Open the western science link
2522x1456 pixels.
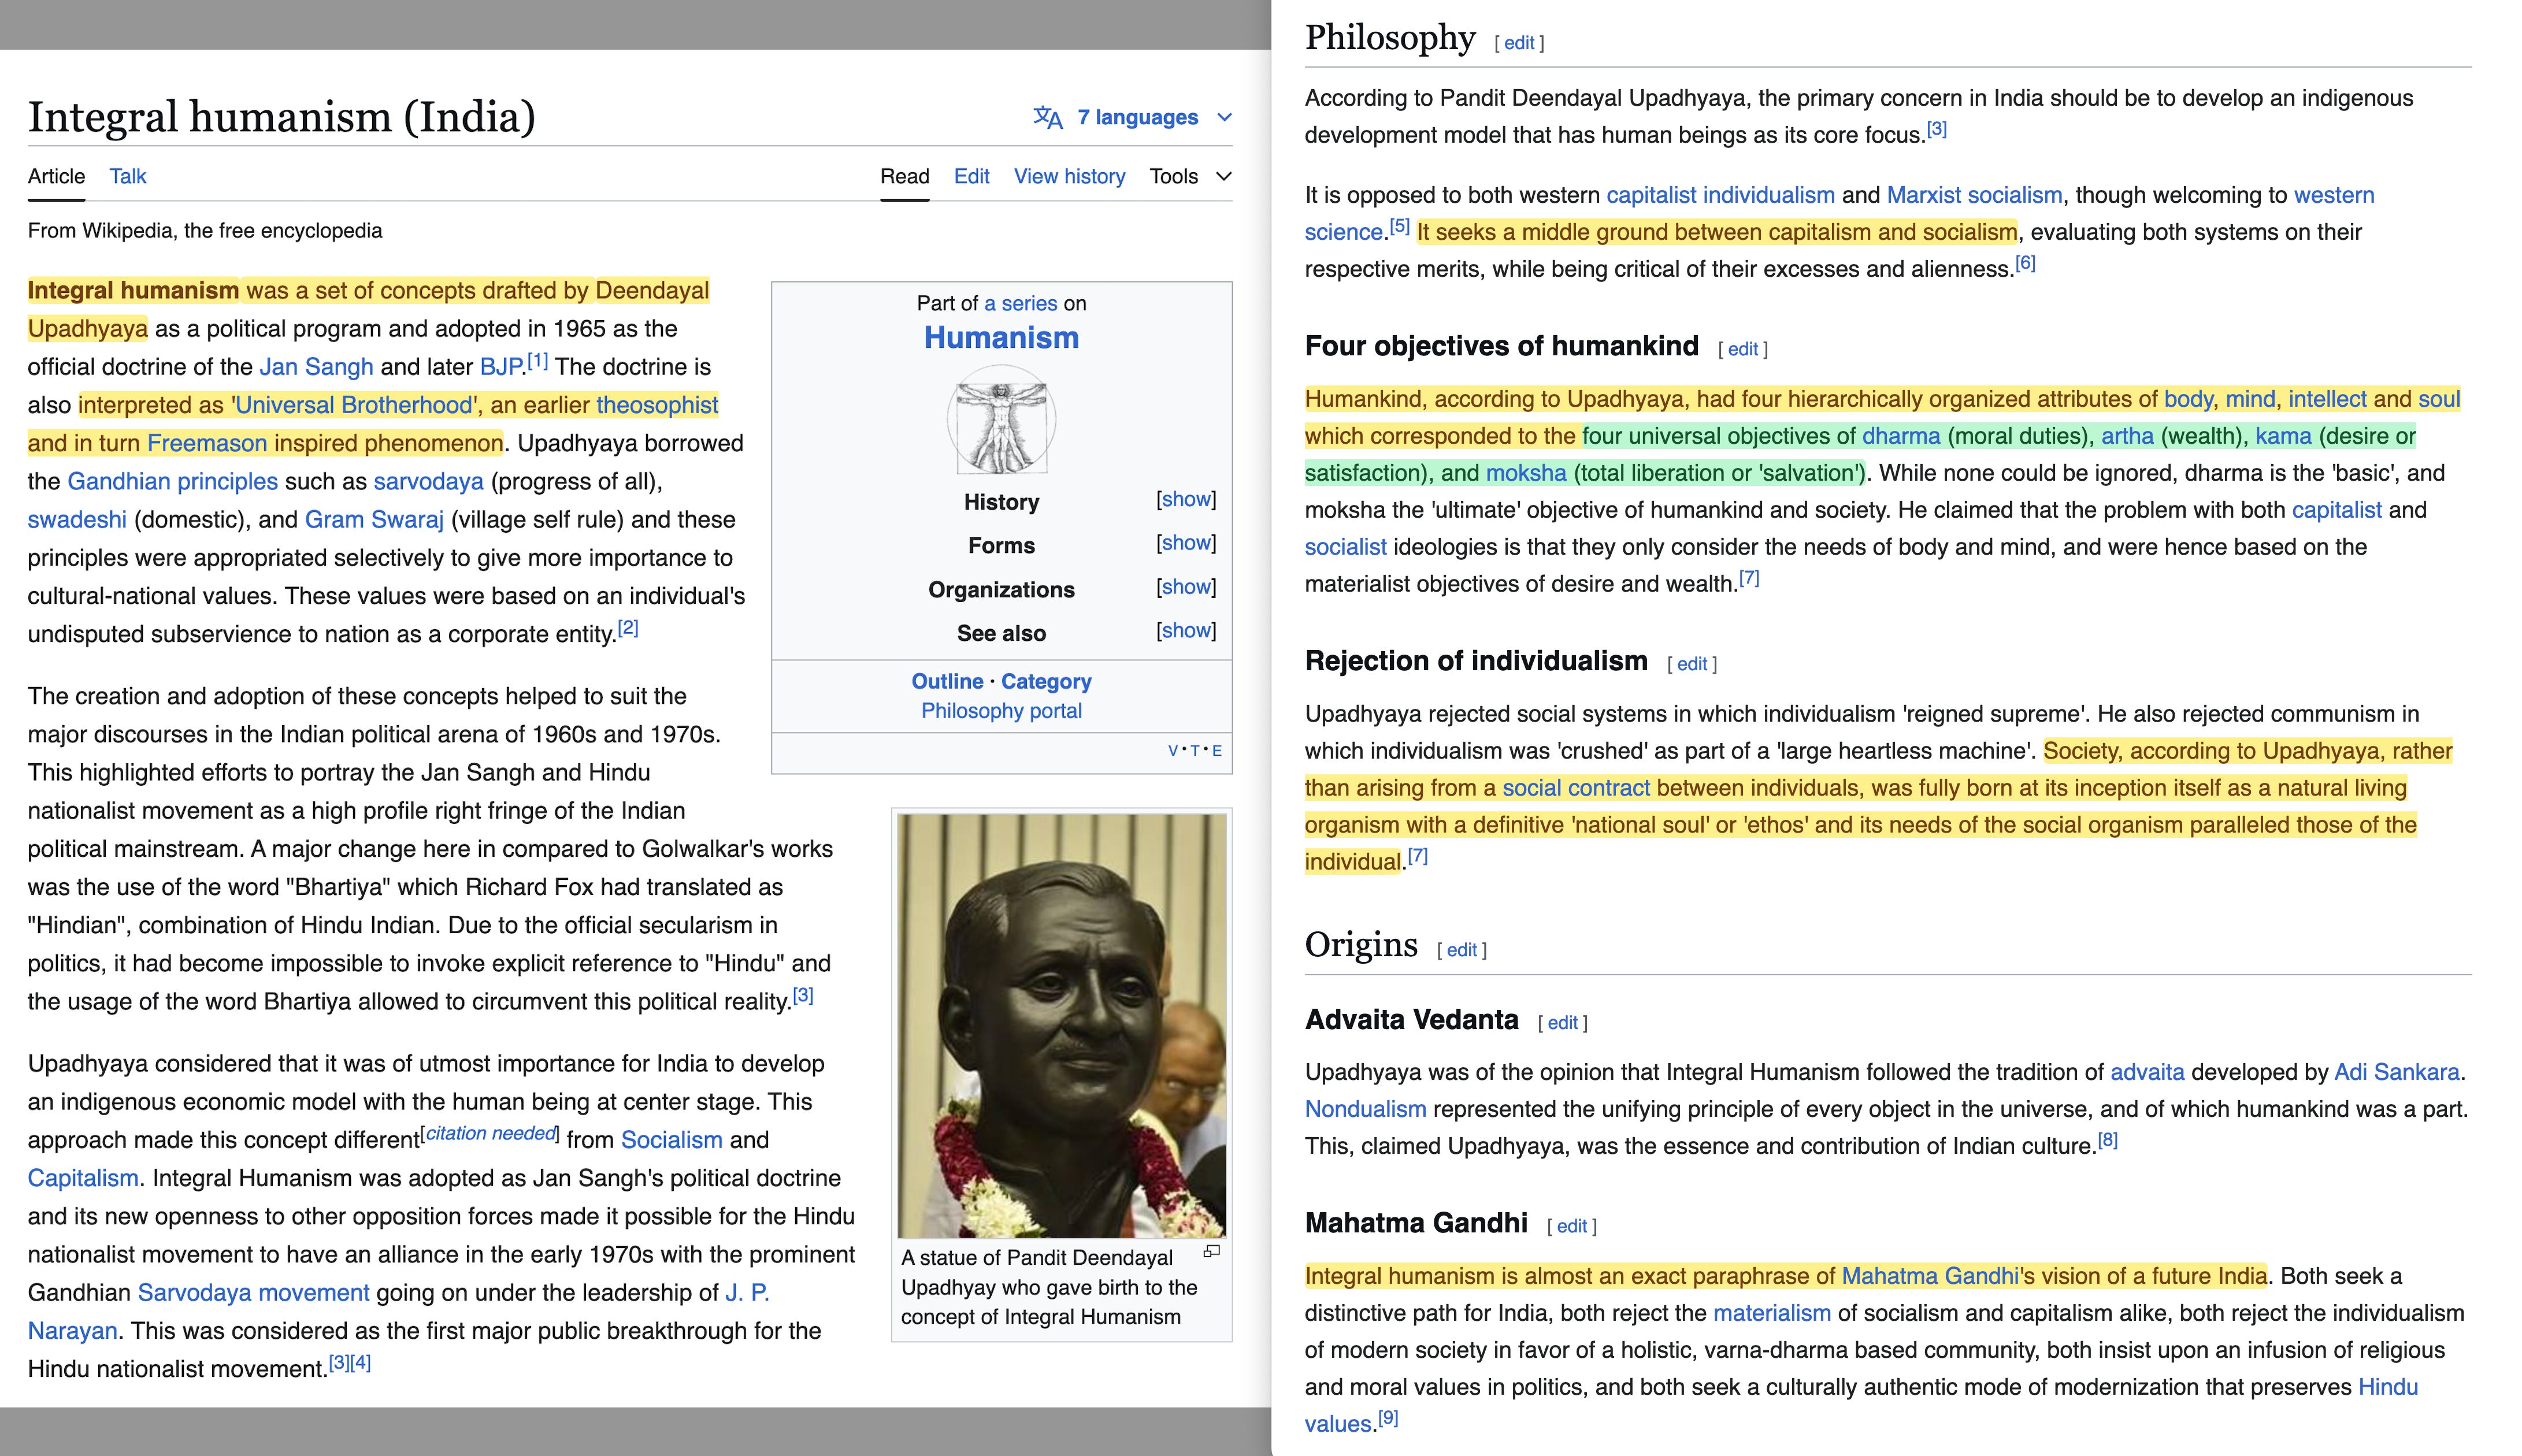click(2334, 195)
